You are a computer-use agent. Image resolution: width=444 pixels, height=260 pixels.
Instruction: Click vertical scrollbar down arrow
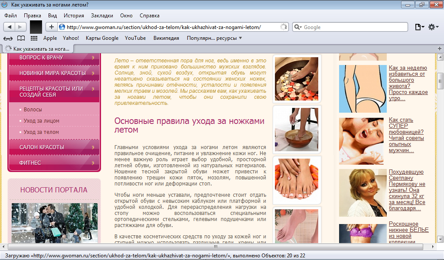pos(440,239)
